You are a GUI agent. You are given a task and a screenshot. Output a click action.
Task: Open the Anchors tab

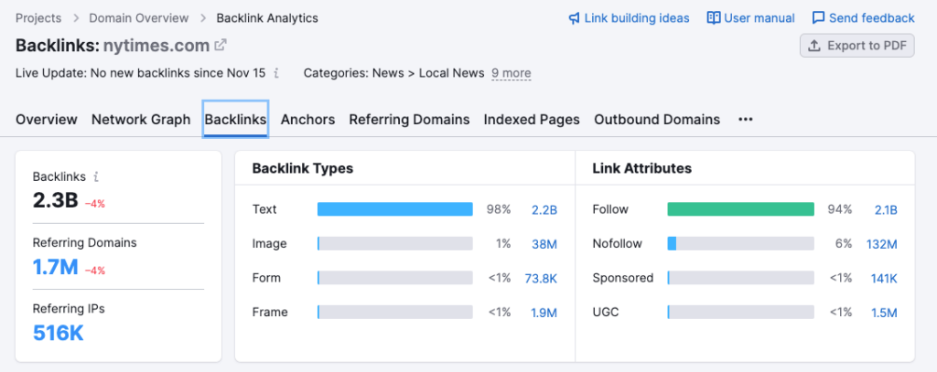click(307, 120)
